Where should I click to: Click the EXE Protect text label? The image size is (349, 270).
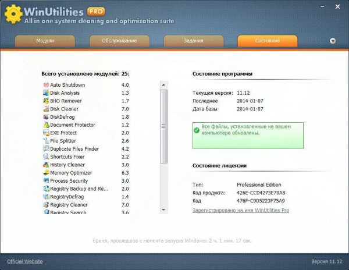[63, 133]
